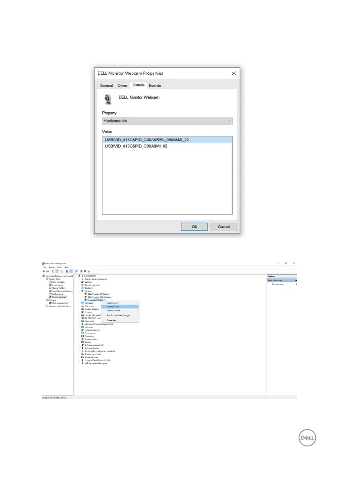Click the webcam icon in Properties dialog
This screenshot has width=339, height=481.
click(x=108, y=99)
